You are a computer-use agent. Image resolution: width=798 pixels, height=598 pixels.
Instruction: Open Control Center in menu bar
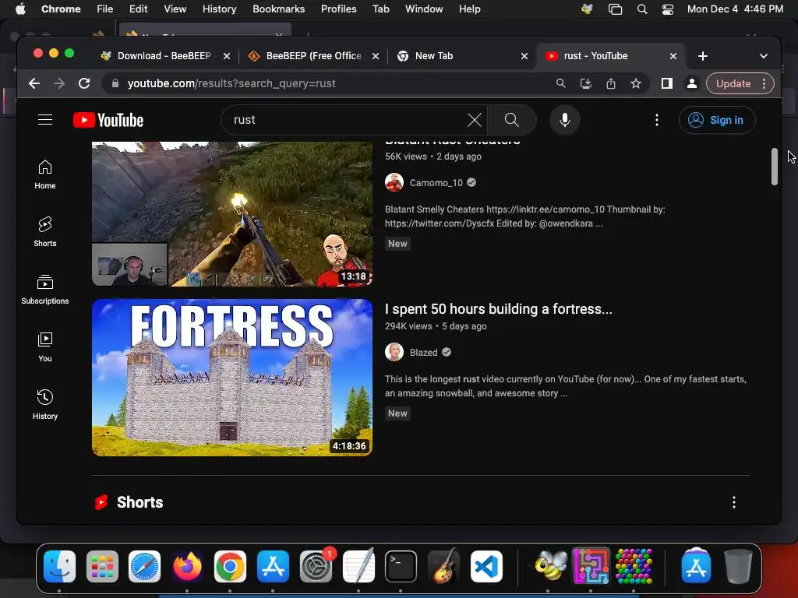point(667,9)
